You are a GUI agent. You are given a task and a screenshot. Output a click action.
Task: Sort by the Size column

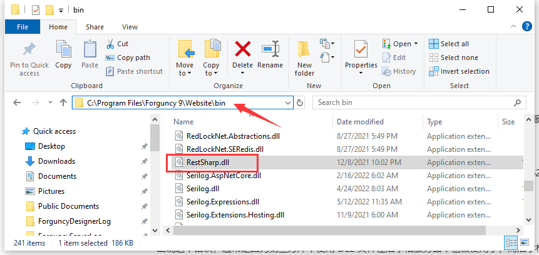[x=508, y=122]
